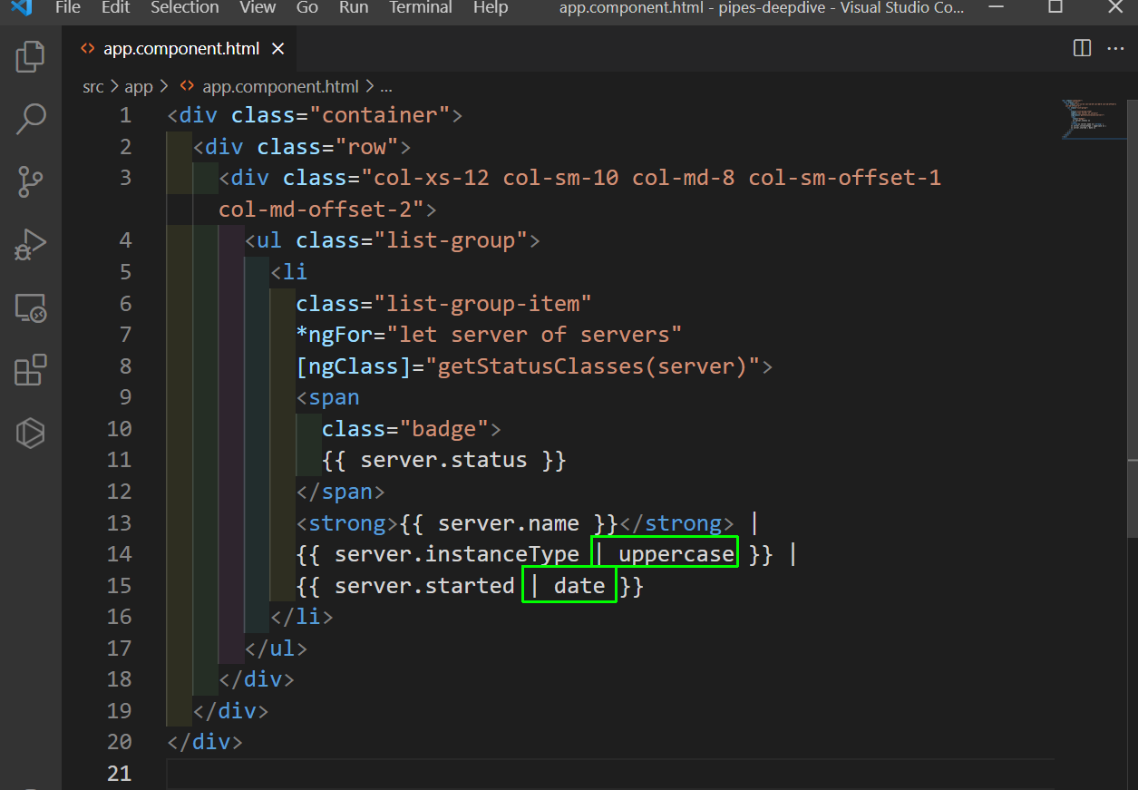Open the editor More Actions menu
Viewport: 1138px width, 790px height.
click(1116, 48)
